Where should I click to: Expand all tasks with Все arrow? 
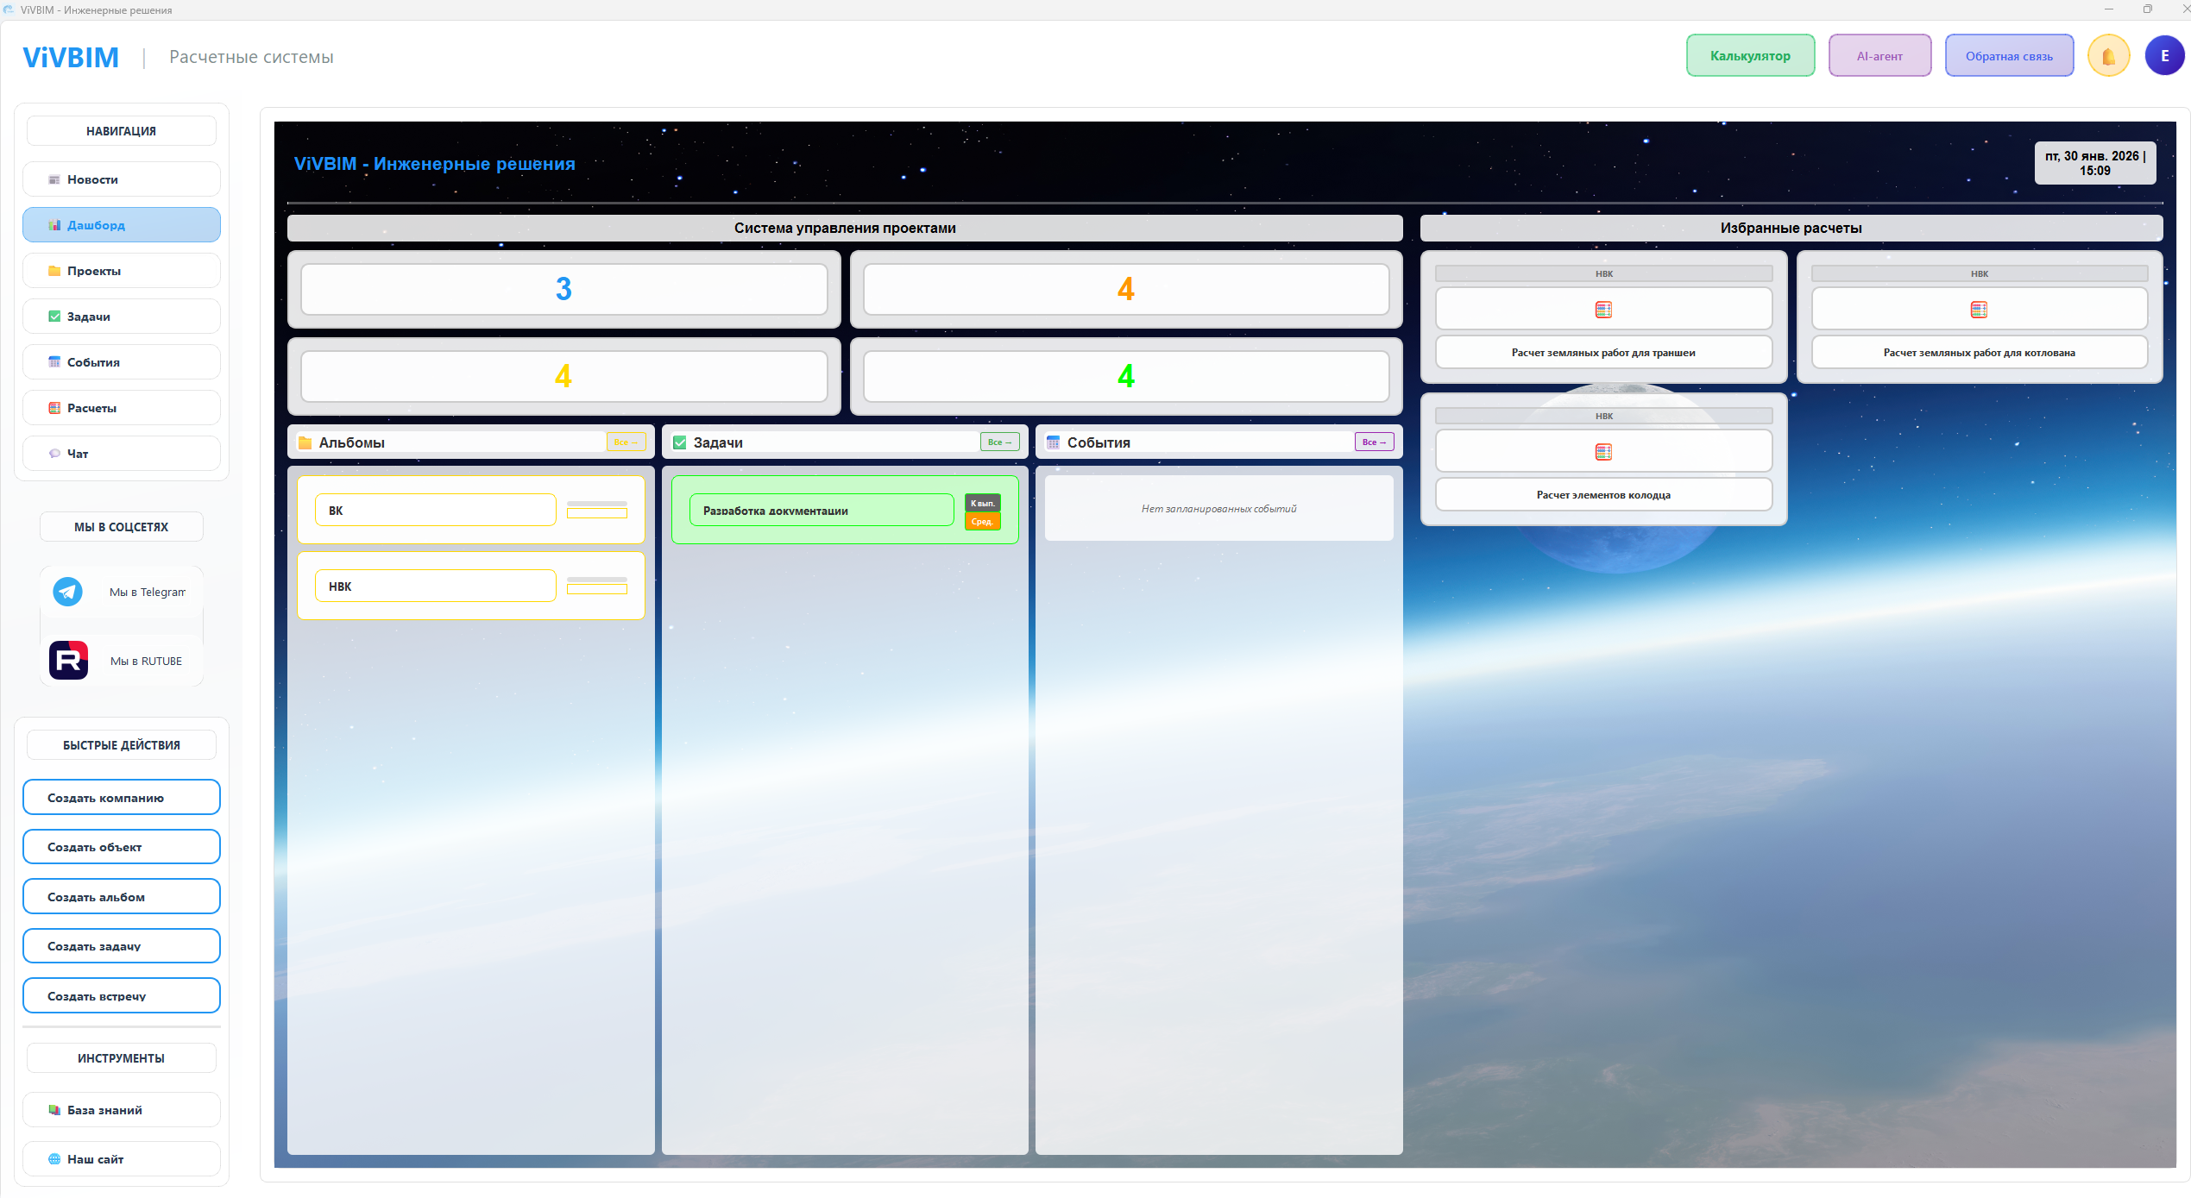tap(1000, 442)
